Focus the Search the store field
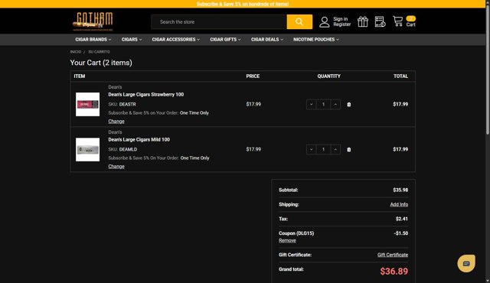 tap(219, 22)
